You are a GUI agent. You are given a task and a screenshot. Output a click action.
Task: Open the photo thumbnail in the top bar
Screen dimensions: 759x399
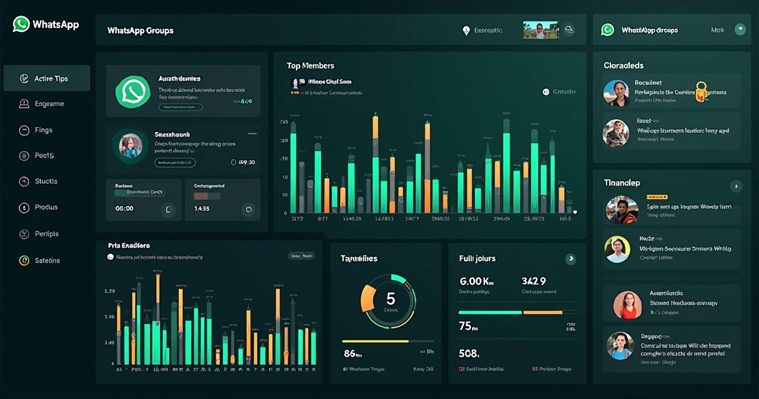click(541, 30)
